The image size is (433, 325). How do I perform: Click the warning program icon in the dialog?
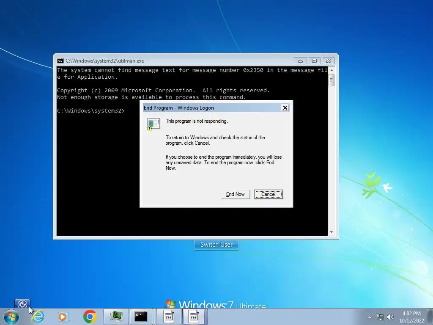click(x=153, y=124)
